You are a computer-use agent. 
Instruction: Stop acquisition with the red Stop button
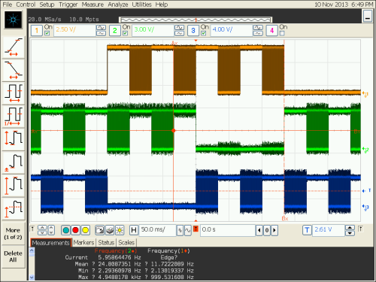click(75, 230)
